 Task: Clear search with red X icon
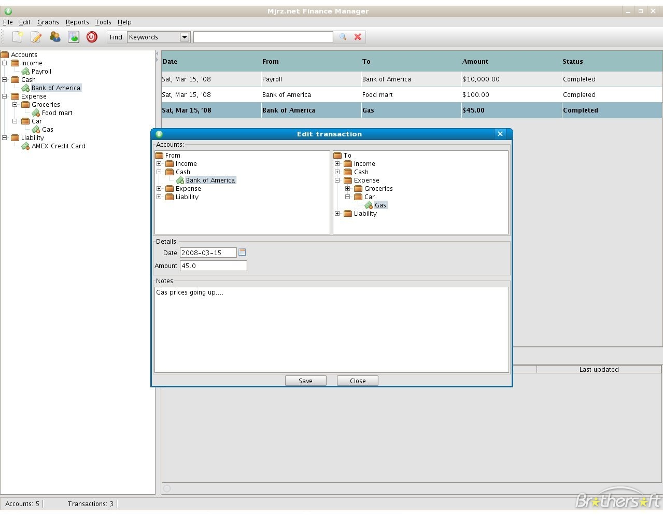coord(358,37)
